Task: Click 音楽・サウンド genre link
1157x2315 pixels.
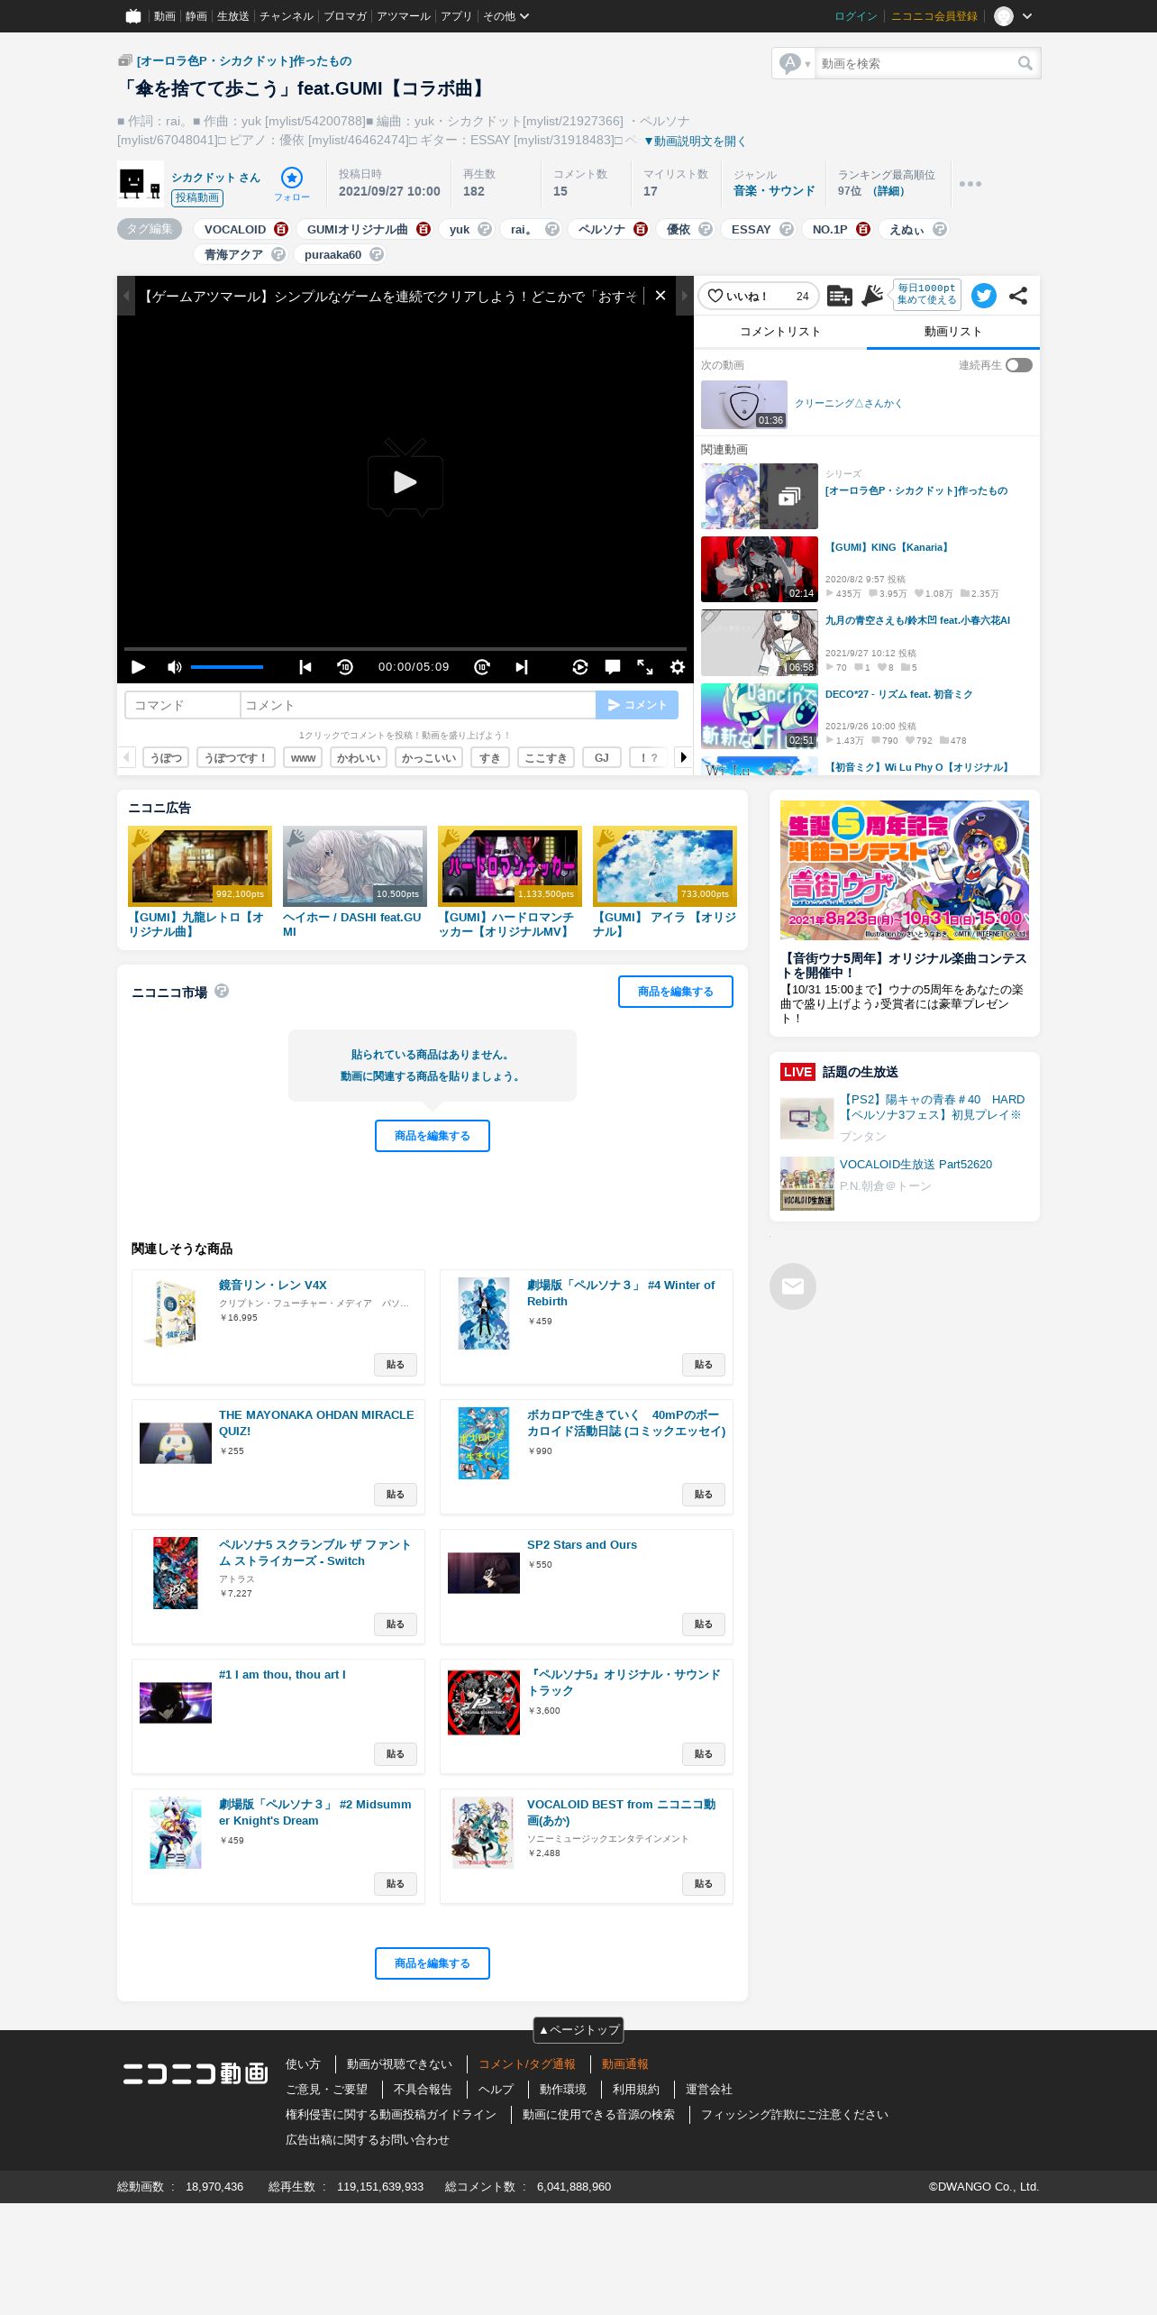Action: pos(774,191)
